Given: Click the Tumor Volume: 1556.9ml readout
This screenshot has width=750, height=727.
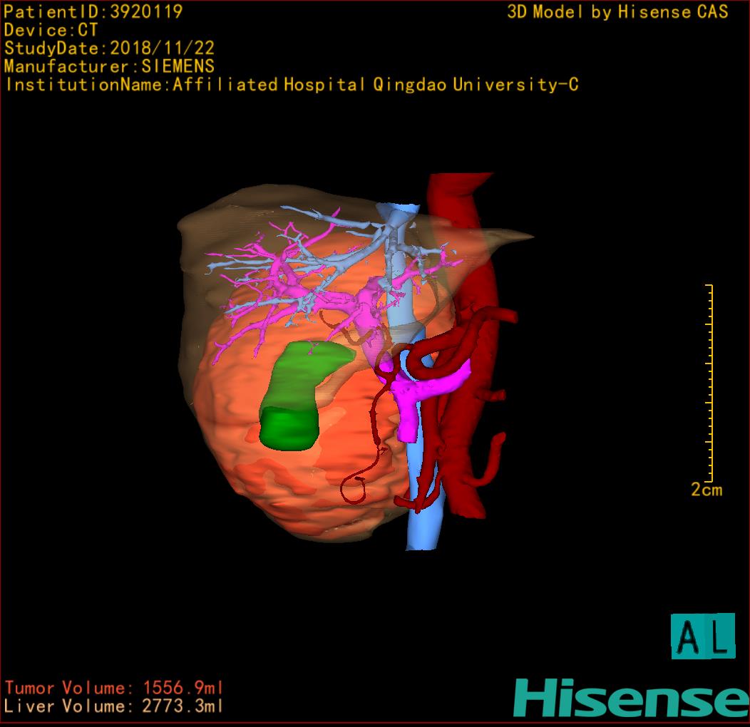Looking at the screenshot, I should [114, 688].
